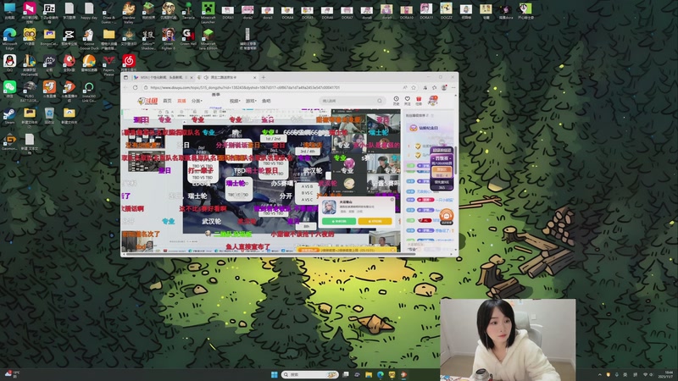Open the Edge profile avatar
Screen dimensions: 678x381
(x=444, y=87)
